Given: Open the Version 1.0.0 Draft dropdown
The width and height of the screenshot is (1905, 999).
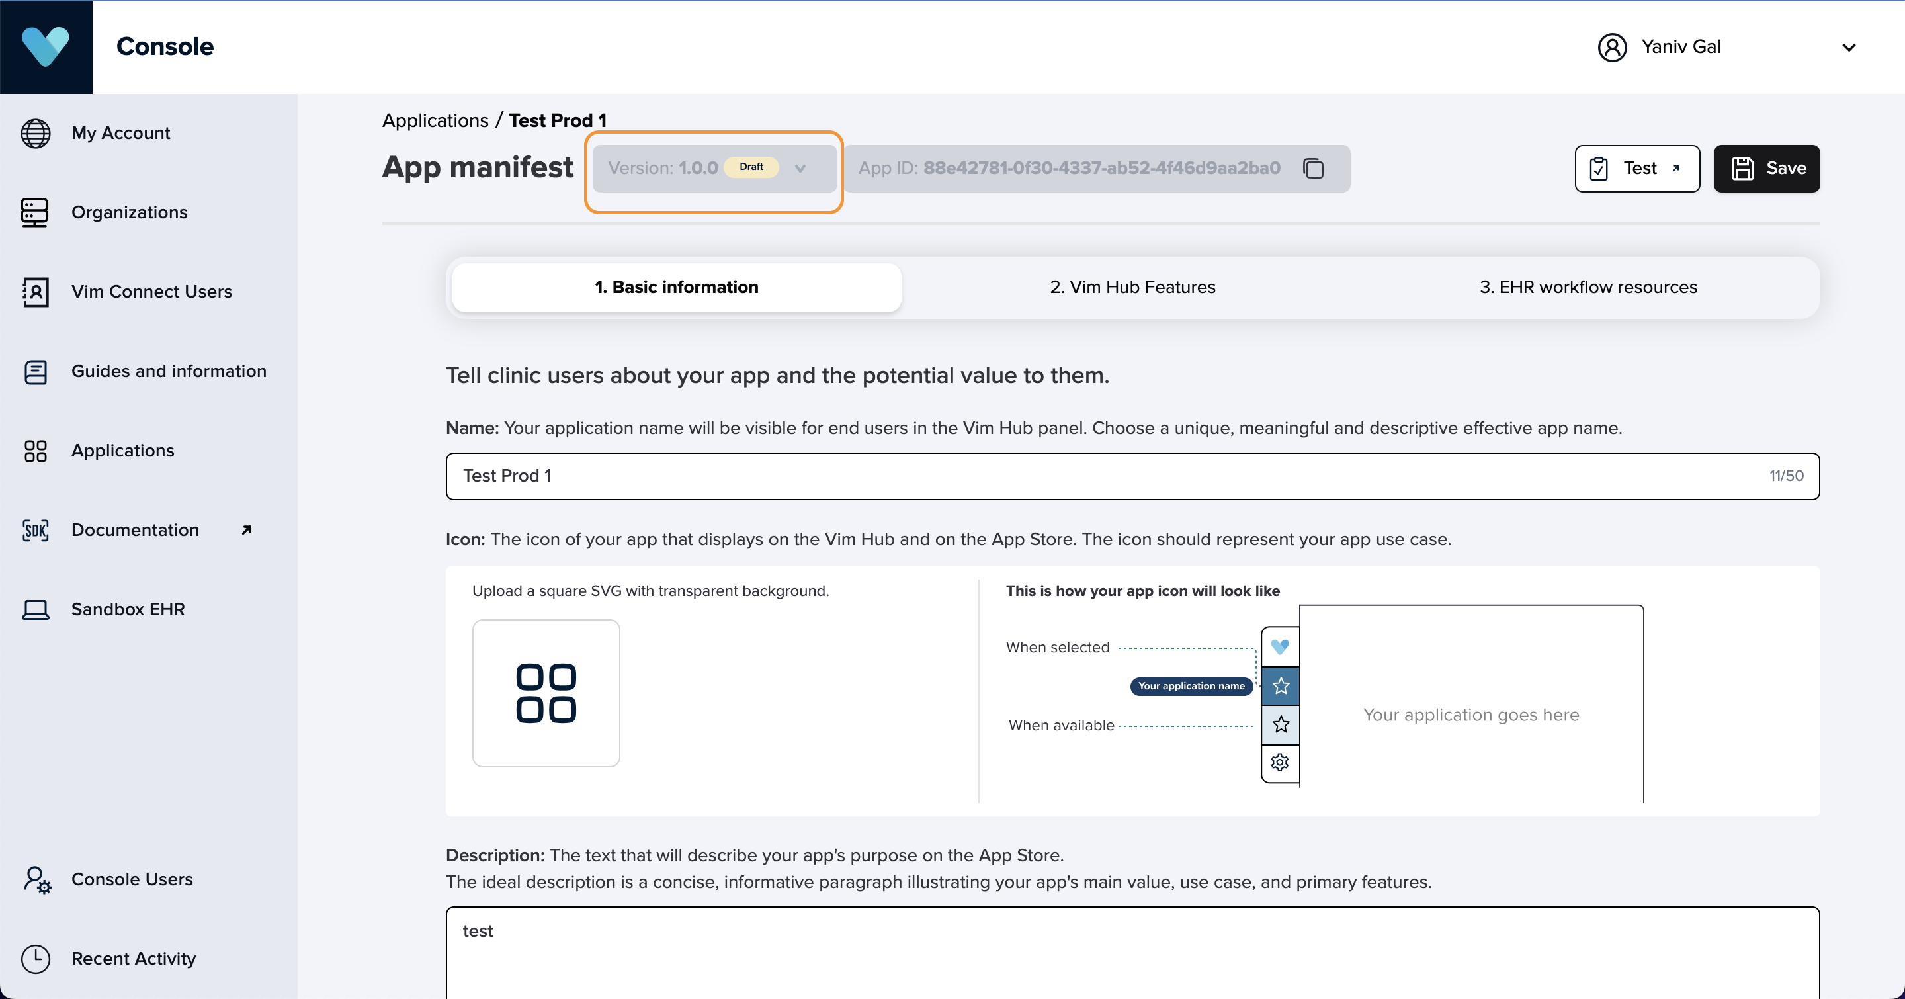Looking at the screenshot, I should tap(714, 169).
